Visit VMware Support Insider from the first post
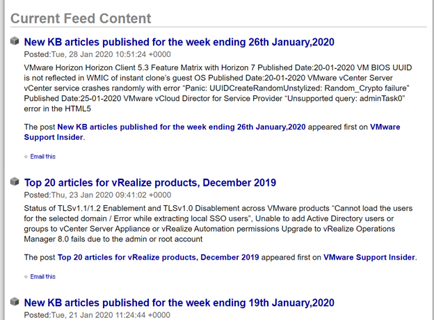Viewport: 434px width, 320px height. [211, 132]
